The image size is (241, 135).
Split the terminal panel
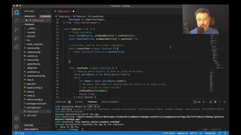point(211,102)
